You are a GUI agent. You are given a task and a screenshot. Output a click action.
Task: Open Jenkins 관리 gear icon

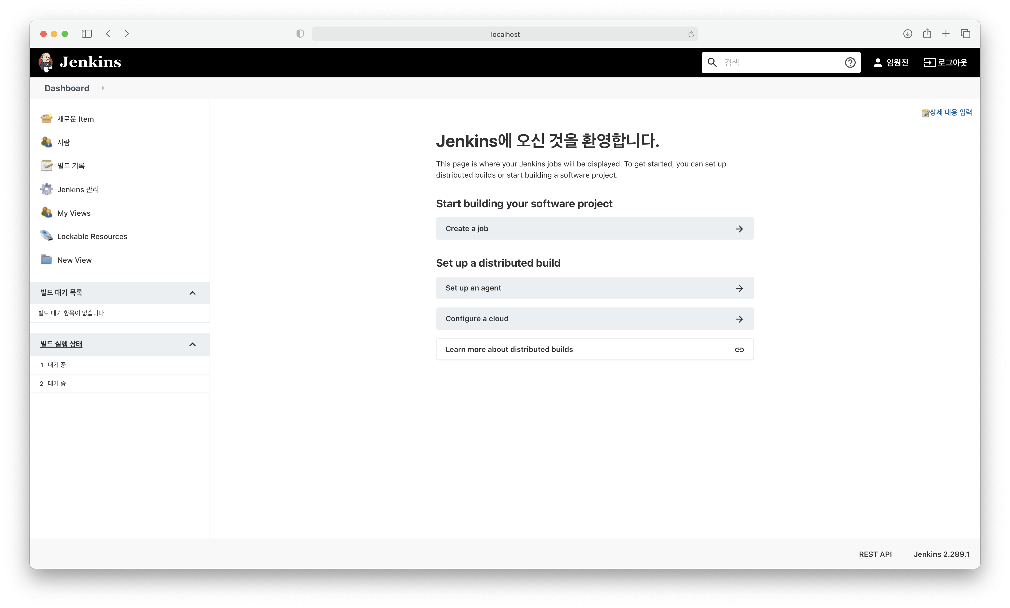[x=46, y=189]
